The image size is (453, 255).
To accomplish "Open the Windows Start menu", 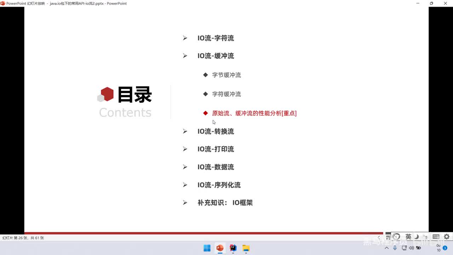I will click(207, 248).
